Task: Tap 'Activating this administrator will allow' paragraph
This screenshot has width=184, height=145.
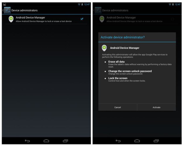Action: [x=135, y=56]
